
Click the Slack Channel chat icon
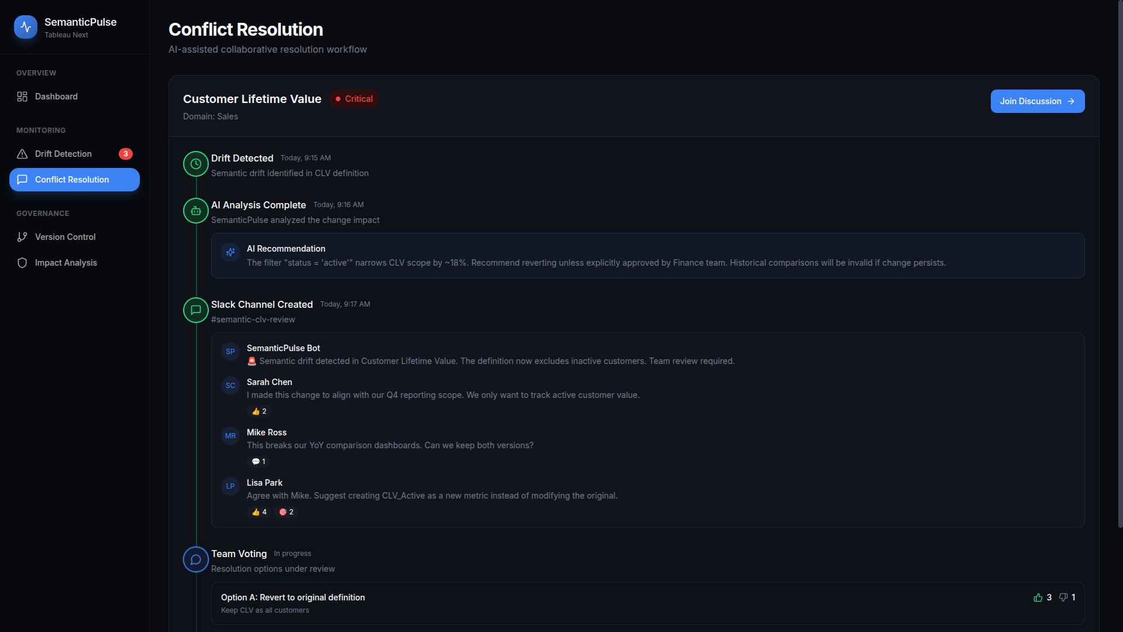click(196, 310)
